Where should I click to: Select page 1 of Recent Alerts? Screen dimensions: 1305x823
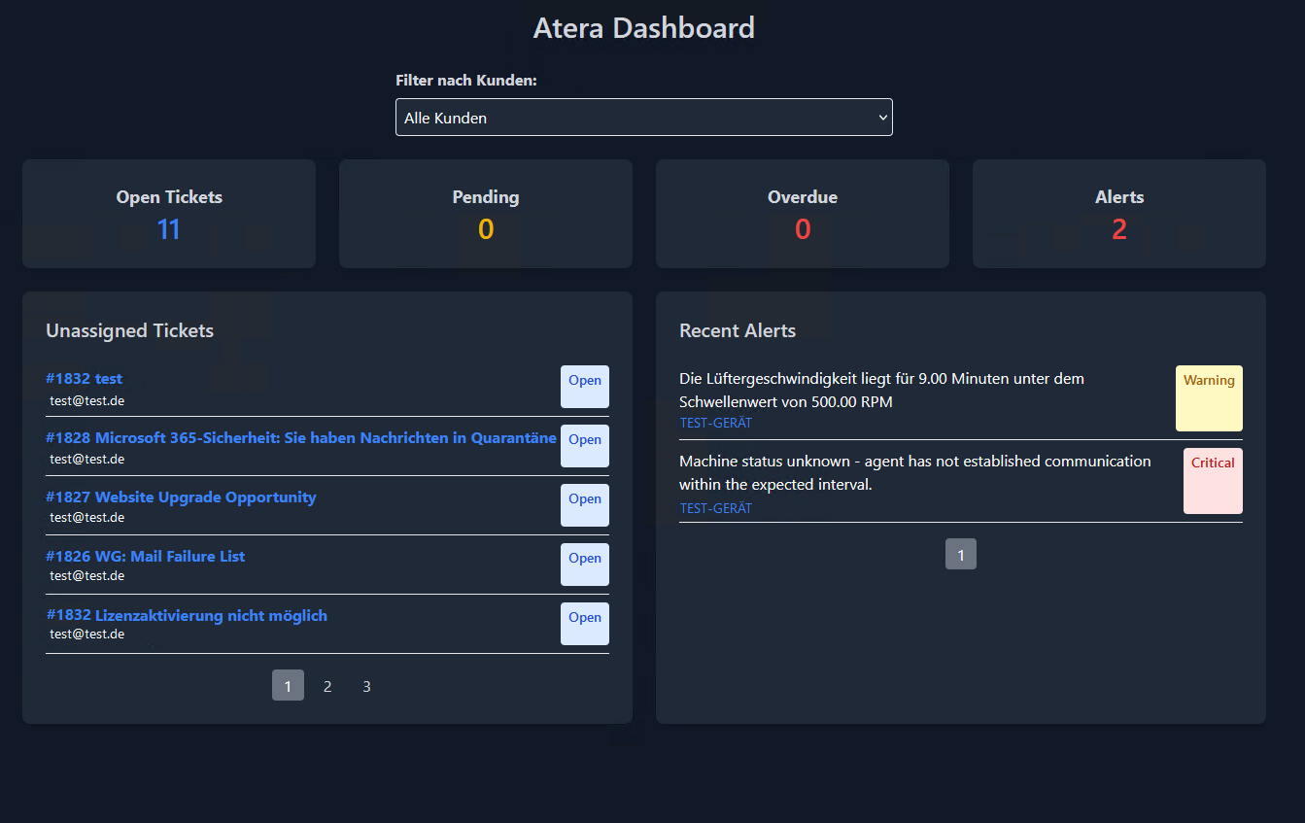click(960, 553)
